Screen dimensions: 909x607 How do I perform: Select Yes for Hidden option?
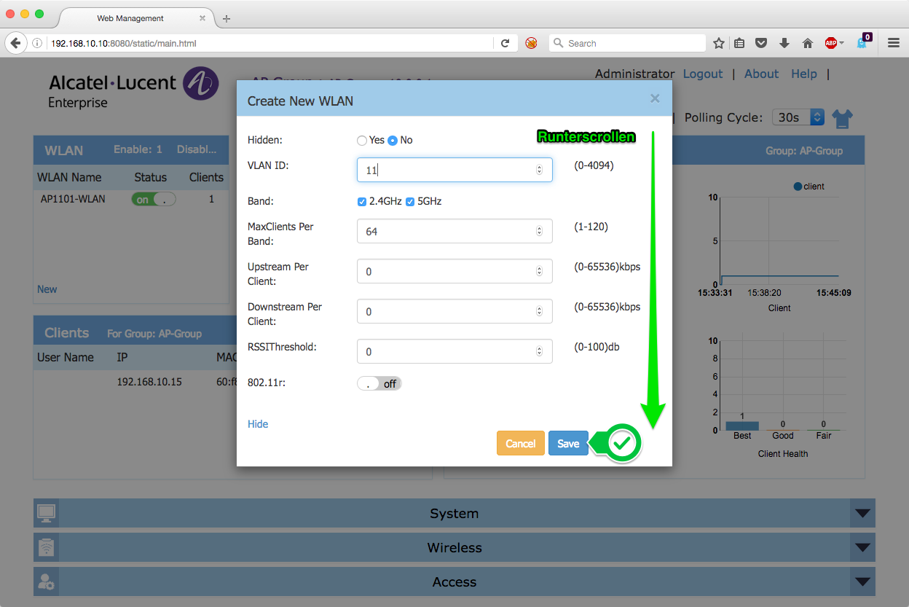[x=362, y=141]
